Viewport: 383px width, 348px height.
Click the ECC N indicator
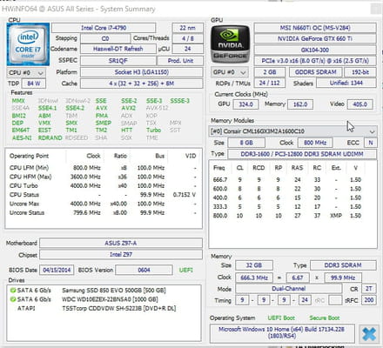[371, 143]
